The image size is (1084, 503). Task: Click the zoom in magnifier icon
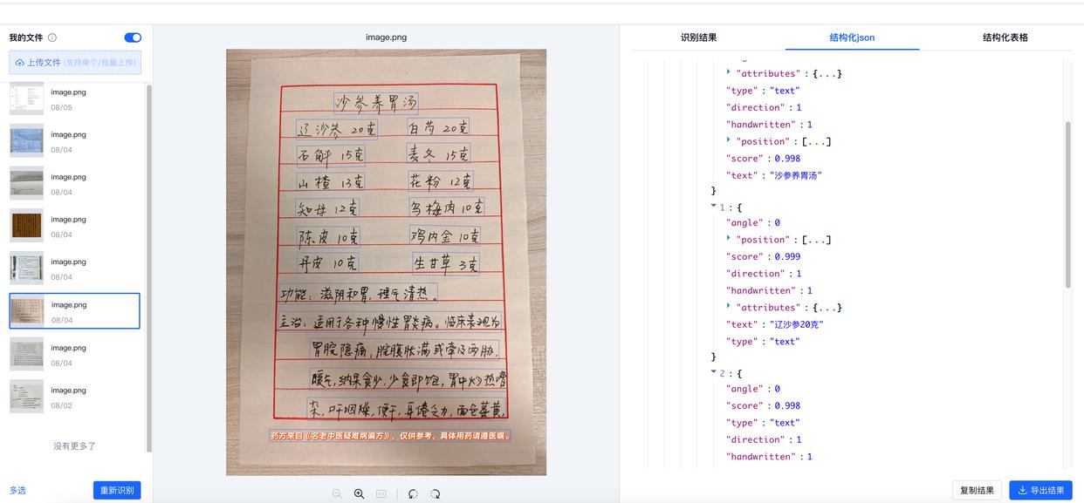click(x=359, y=493)
